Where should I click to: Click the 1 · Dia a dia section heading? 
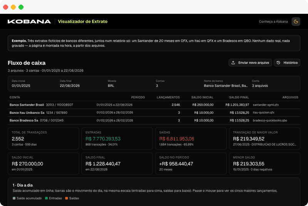pyautogui.click(x=23, y=185)
